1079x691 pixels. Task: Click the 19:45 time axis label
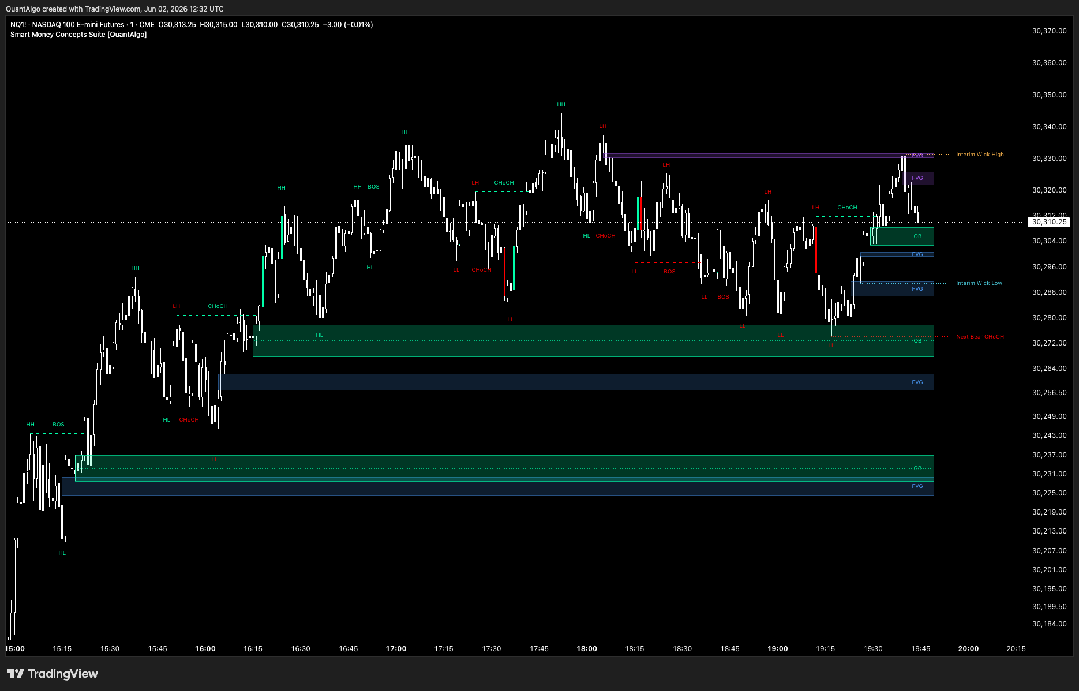(921, 649)
